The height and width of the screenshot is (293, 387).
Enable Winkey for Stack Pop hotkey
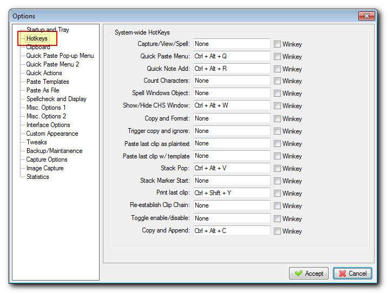coord(277,169)
